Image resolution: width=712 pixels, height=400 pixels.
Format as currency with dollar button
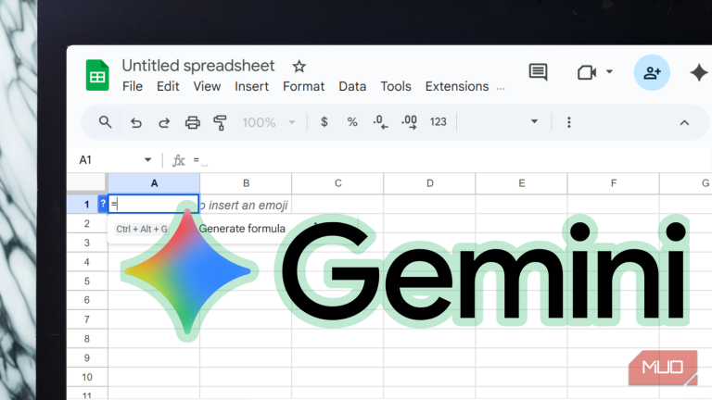click(x=324, y=122)
